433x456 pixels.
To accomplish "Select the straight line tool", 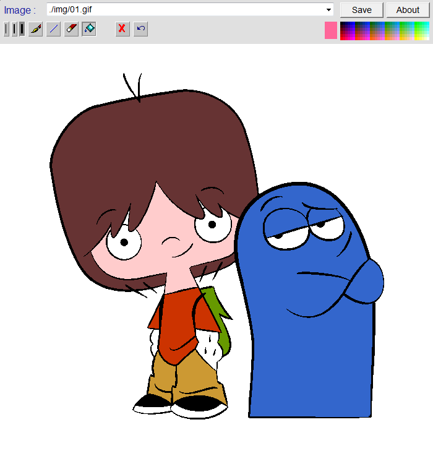I will click(x=54, y=29).
